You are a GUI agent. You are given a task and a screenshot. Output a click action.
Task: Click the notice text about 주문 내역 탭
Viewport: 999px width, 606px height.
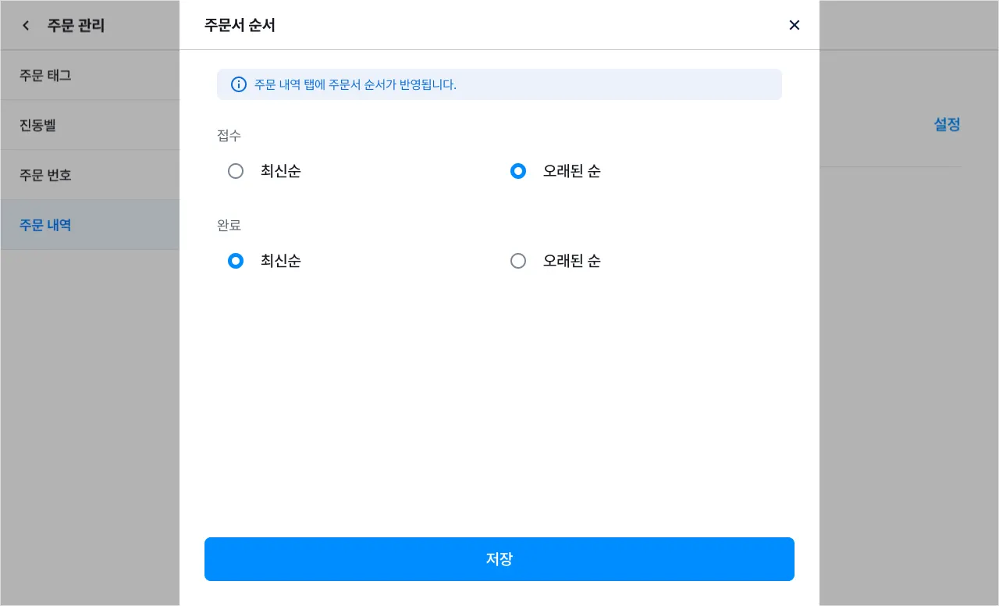click(x=355, y=84)
